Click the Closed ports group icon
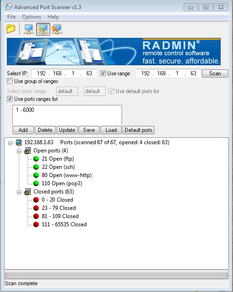Viewport: 233px width, 292px height. 27,192
